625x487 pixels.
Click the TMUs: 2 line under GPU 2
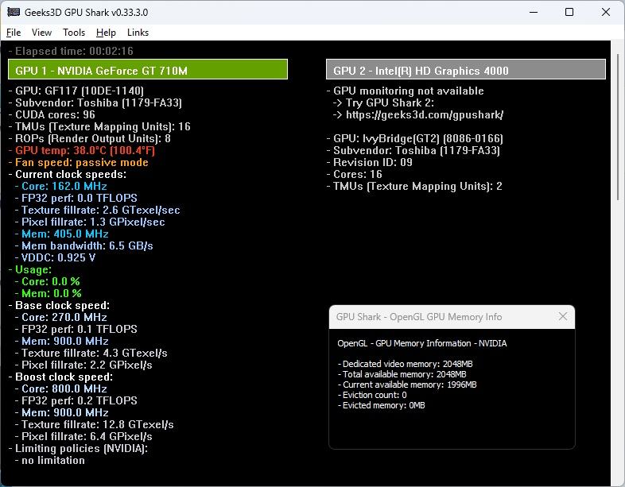click(x=414, y=187)
